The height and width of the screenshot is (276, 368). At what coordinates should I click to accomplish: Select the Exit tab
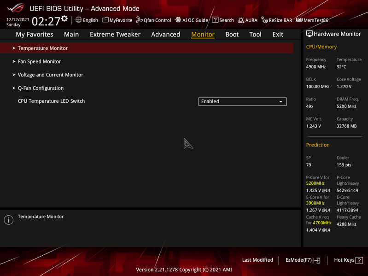278,35
